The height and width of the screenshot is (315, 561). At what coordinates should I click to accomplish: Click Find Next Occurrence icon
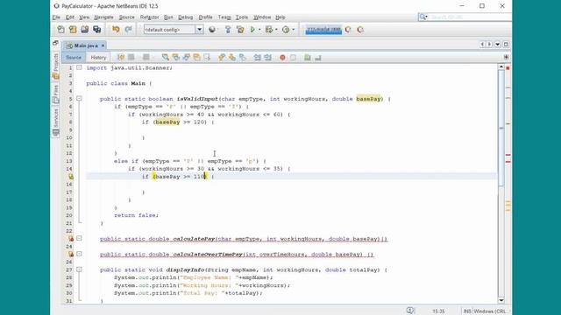pyautogui.click(x=186, y=57)
